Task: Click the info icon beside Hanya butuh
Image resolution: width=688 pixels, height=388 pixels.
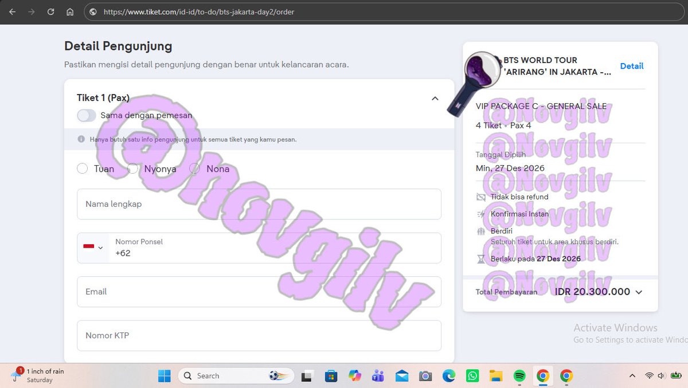Action: (x=81, y=139)
